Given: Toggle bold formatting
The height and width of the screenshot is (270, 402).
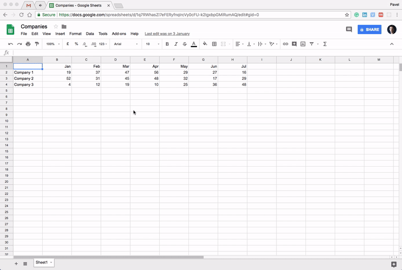Looking at the screenshot, I should [167, 44].
